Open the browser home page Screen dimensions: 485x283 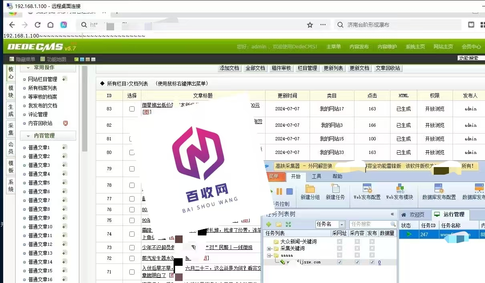pos(50,25)
